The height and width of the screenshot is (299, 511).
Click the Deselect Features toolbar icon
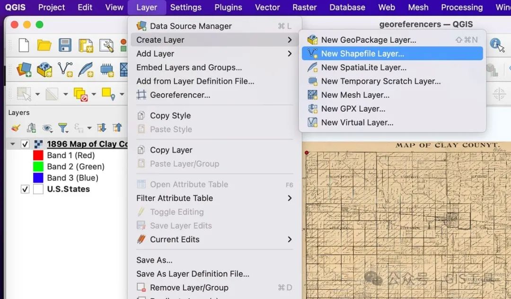pyautogui.click(x=80, y=94)
